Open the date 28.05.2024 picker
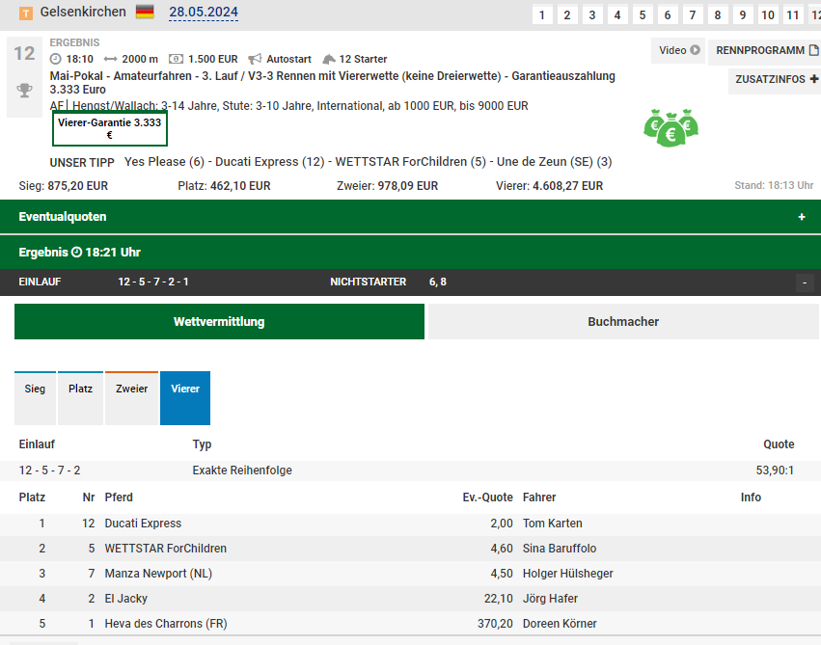821x645 pixels. point(204,12)
